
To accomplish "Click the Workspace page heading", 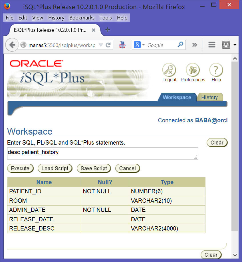I will coord(30,131).
